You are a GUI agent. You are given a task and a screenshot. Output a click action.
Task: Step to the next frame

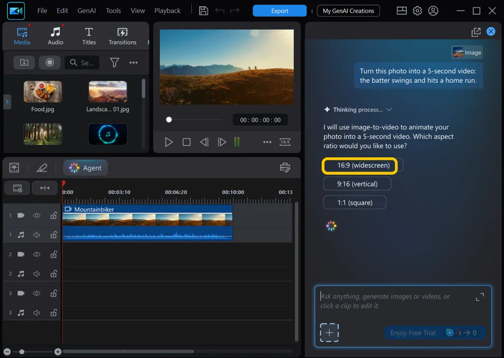pos(222,142)
